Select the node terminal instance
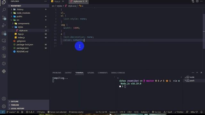This screenshot has width=205, height=115. 194,77
